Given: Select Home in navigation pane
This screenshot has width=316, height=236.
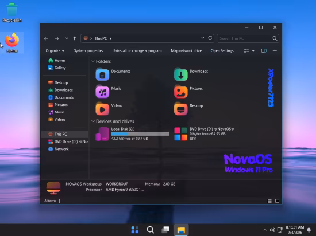Looking at the screenshot, I should pos(57,61).
